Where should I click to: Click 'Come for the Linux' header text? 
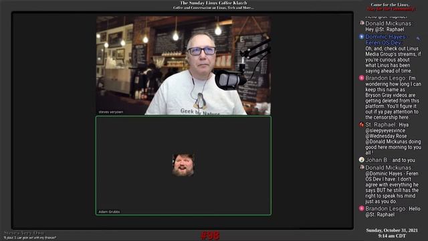(390, 5)
